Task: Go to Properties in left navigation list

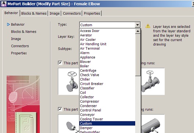Action: point(19,53)
